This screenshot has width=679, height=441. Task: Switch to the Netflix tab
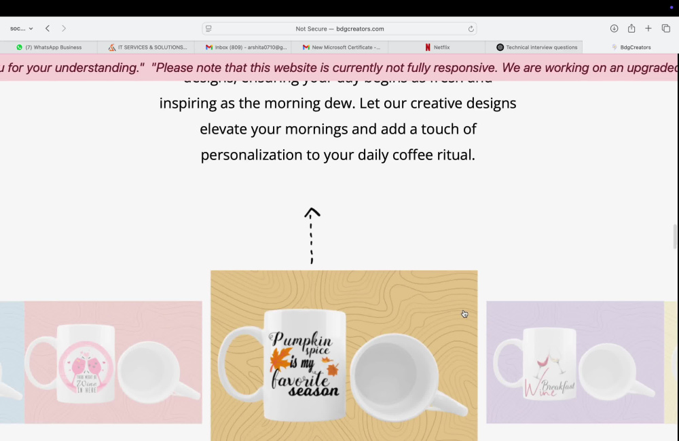coord(437,47)
